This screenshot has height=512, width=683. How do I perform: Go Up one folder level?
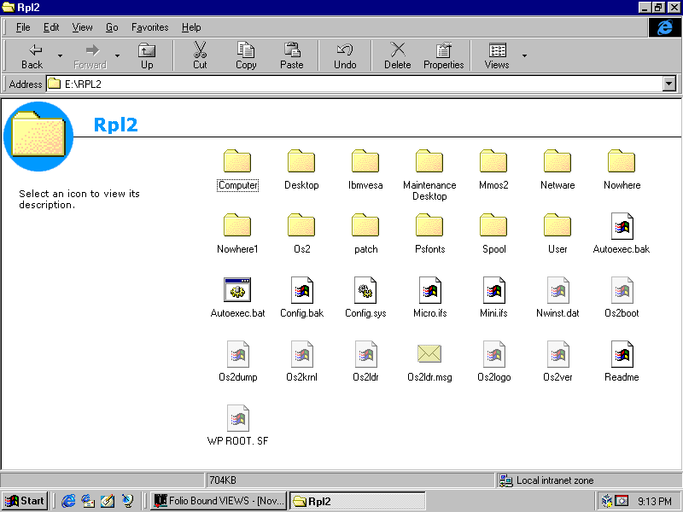point(147,55)
